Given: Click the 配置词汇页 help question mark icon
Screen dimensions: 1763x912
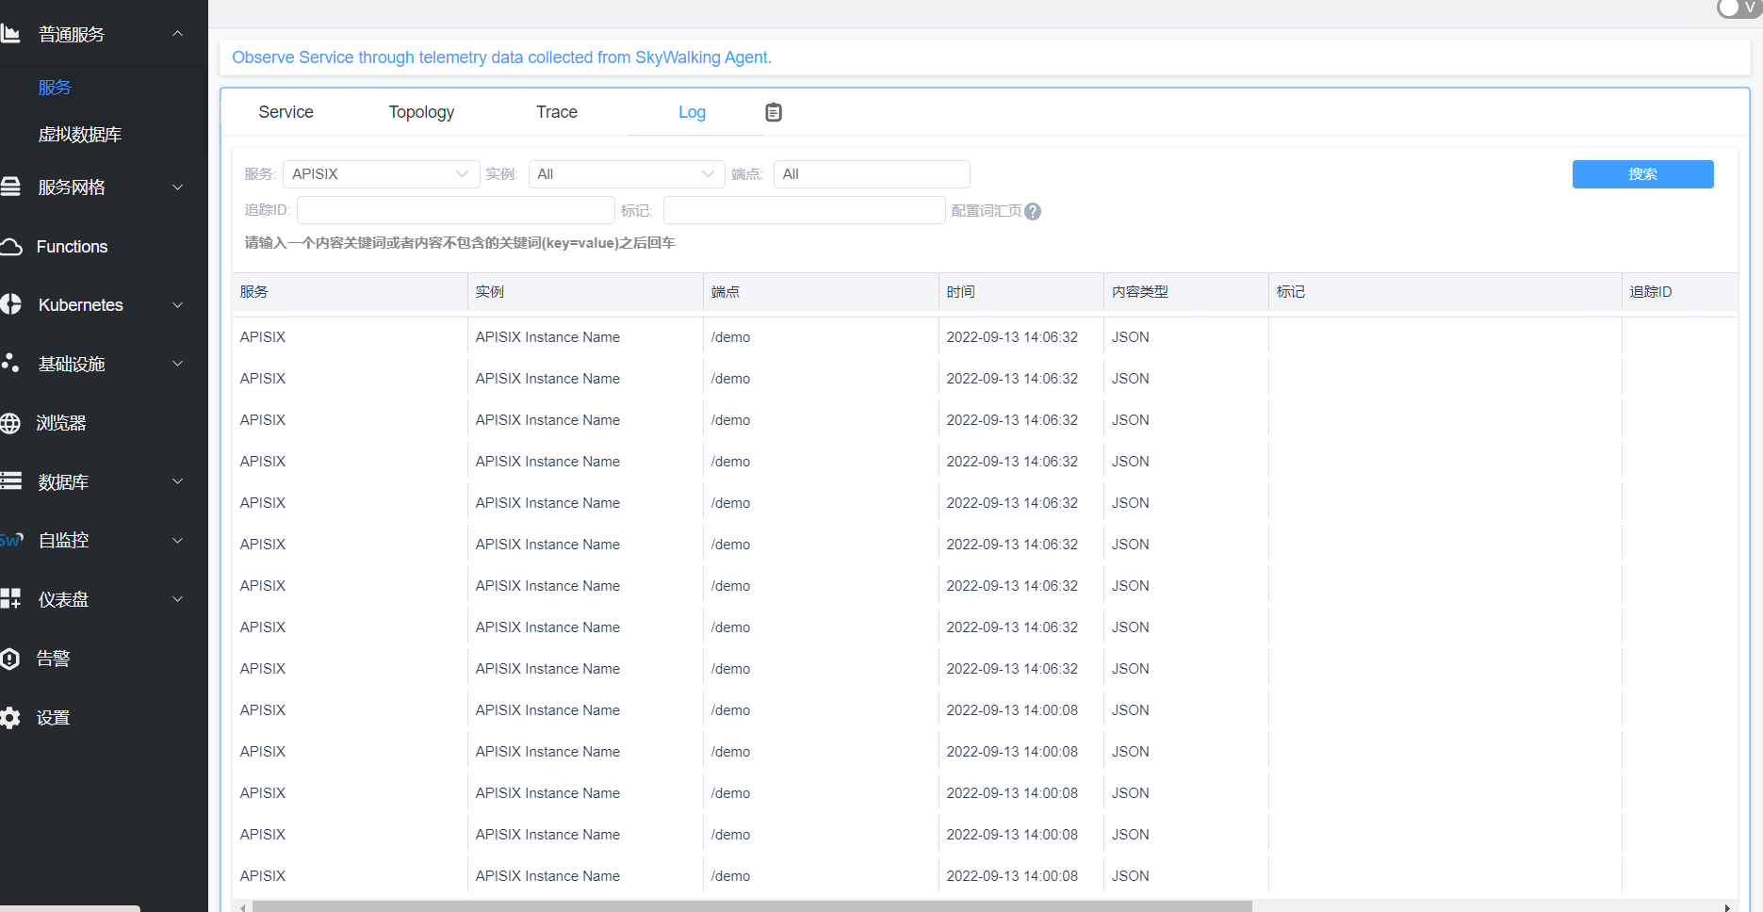Looking at the screenshot, I should 1033,211.
